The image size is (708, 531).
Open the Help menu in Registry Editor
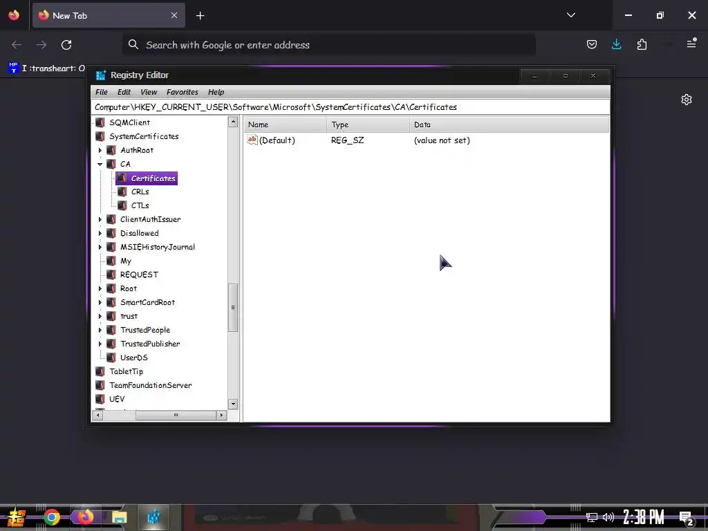point(216,92)
